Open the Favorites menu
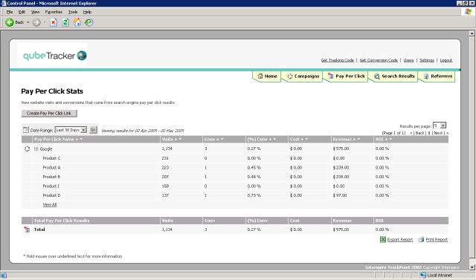The height and width of the screenshot is (280, 476). click(x=54, y=12)
